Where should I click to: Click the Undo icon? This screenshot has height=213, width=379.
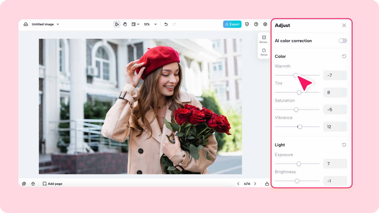coord(166,24)
